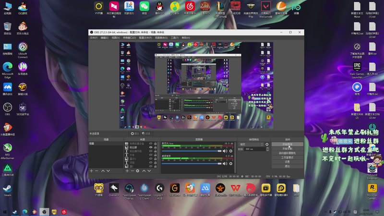Remove scene using the scenes minus icon
Image resolution: width=384 pixels, height=216 pixels.
click(x=97, y=171)
